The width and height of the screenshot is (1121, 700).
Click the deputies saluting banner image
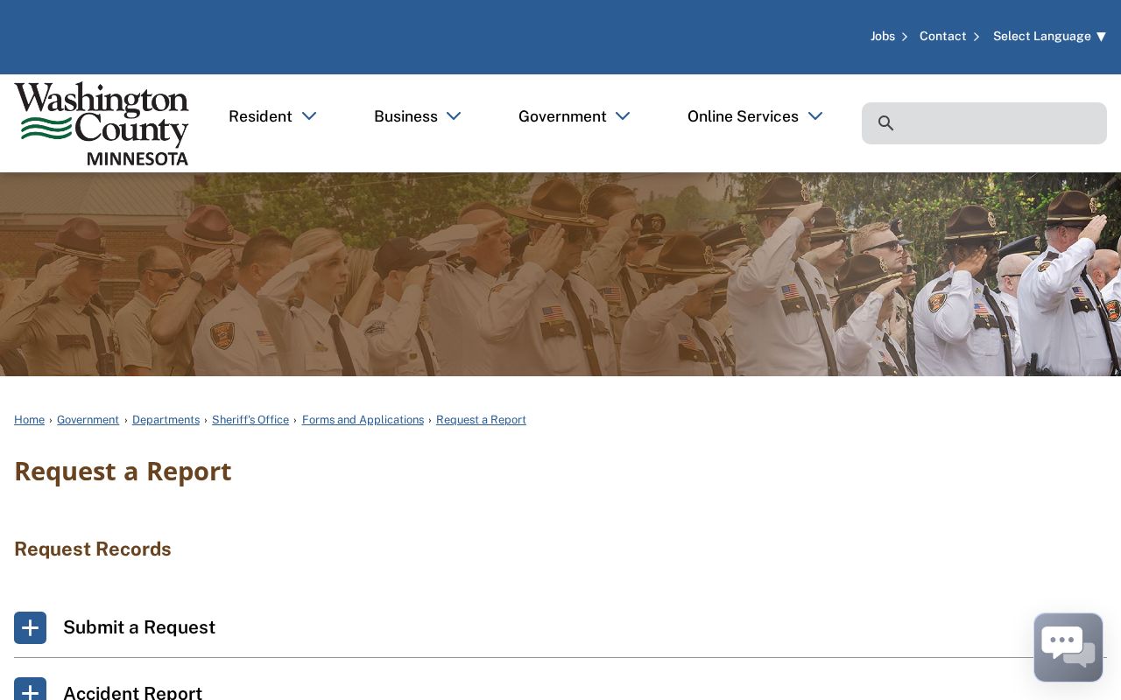tap(560, 274)
